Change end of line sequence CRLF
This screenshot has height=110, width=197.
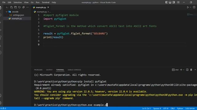pos(173,108)
